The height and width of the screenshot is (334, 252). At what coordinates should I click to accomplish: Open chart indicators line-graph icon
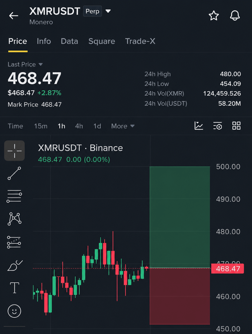(199, 126)
